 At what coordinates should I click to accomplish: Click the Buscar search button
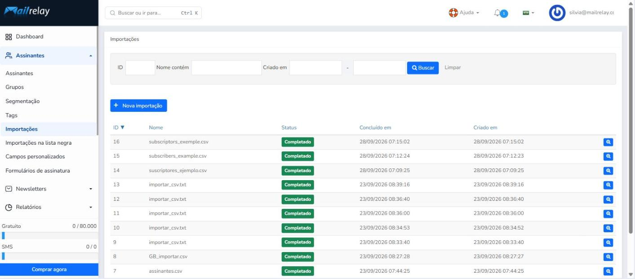tap(423, 68)
